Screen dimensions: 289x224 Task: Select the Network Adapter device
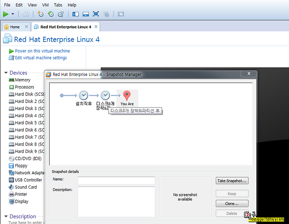click(26, 173)
